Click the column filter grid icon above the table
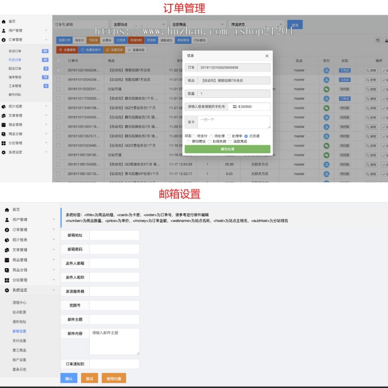The height and width of the screenshot is (388, 388). (378, 41)
